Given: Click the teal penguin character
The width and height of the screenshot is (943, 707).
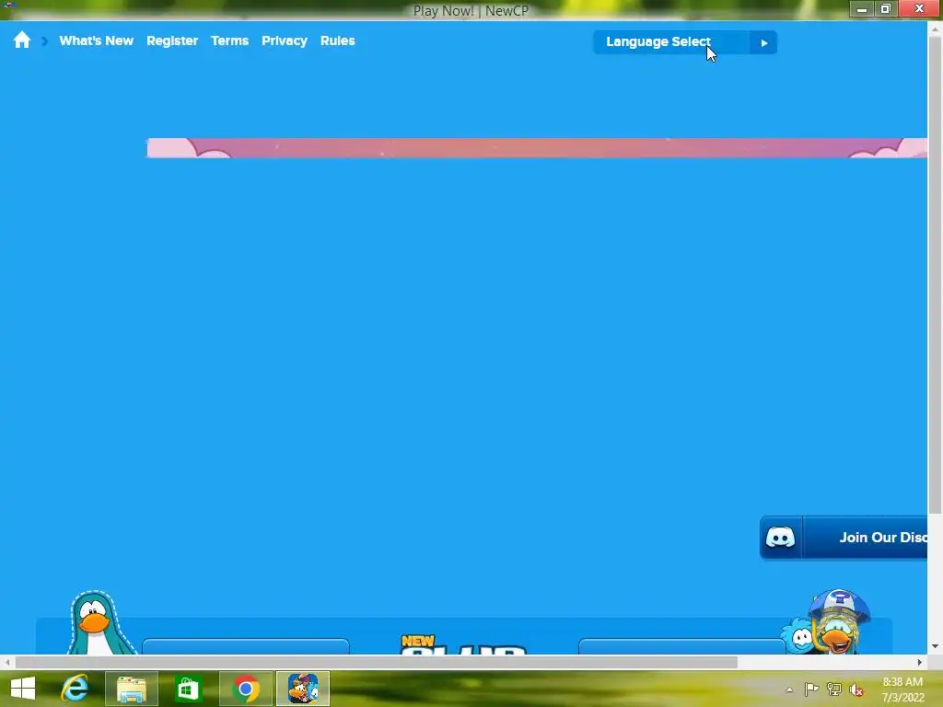Looking at the screenshot, I should 99,623.
